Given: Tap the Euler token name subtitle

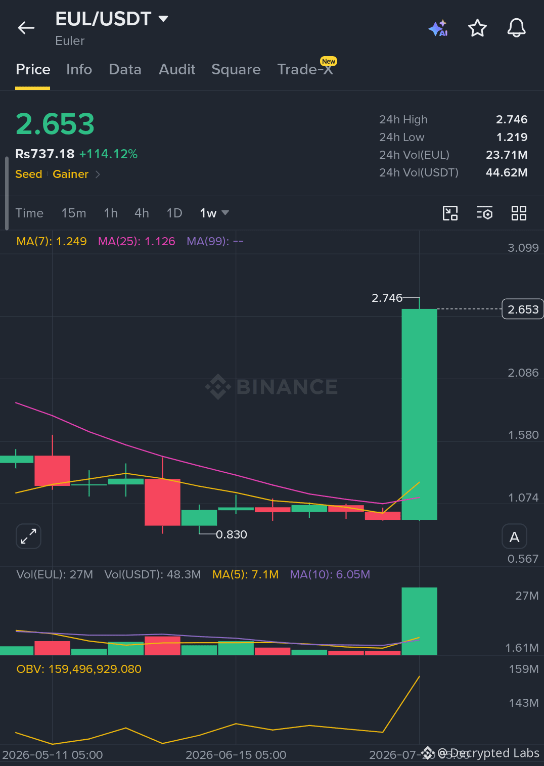Looking at the screenshot, I should pos(70,41).
